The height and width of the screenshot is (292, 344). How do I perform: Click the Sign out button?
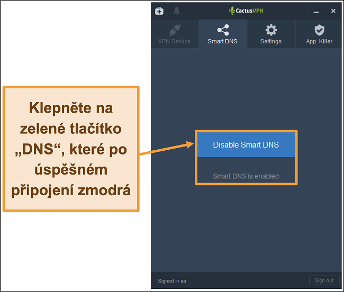[324, 280]
